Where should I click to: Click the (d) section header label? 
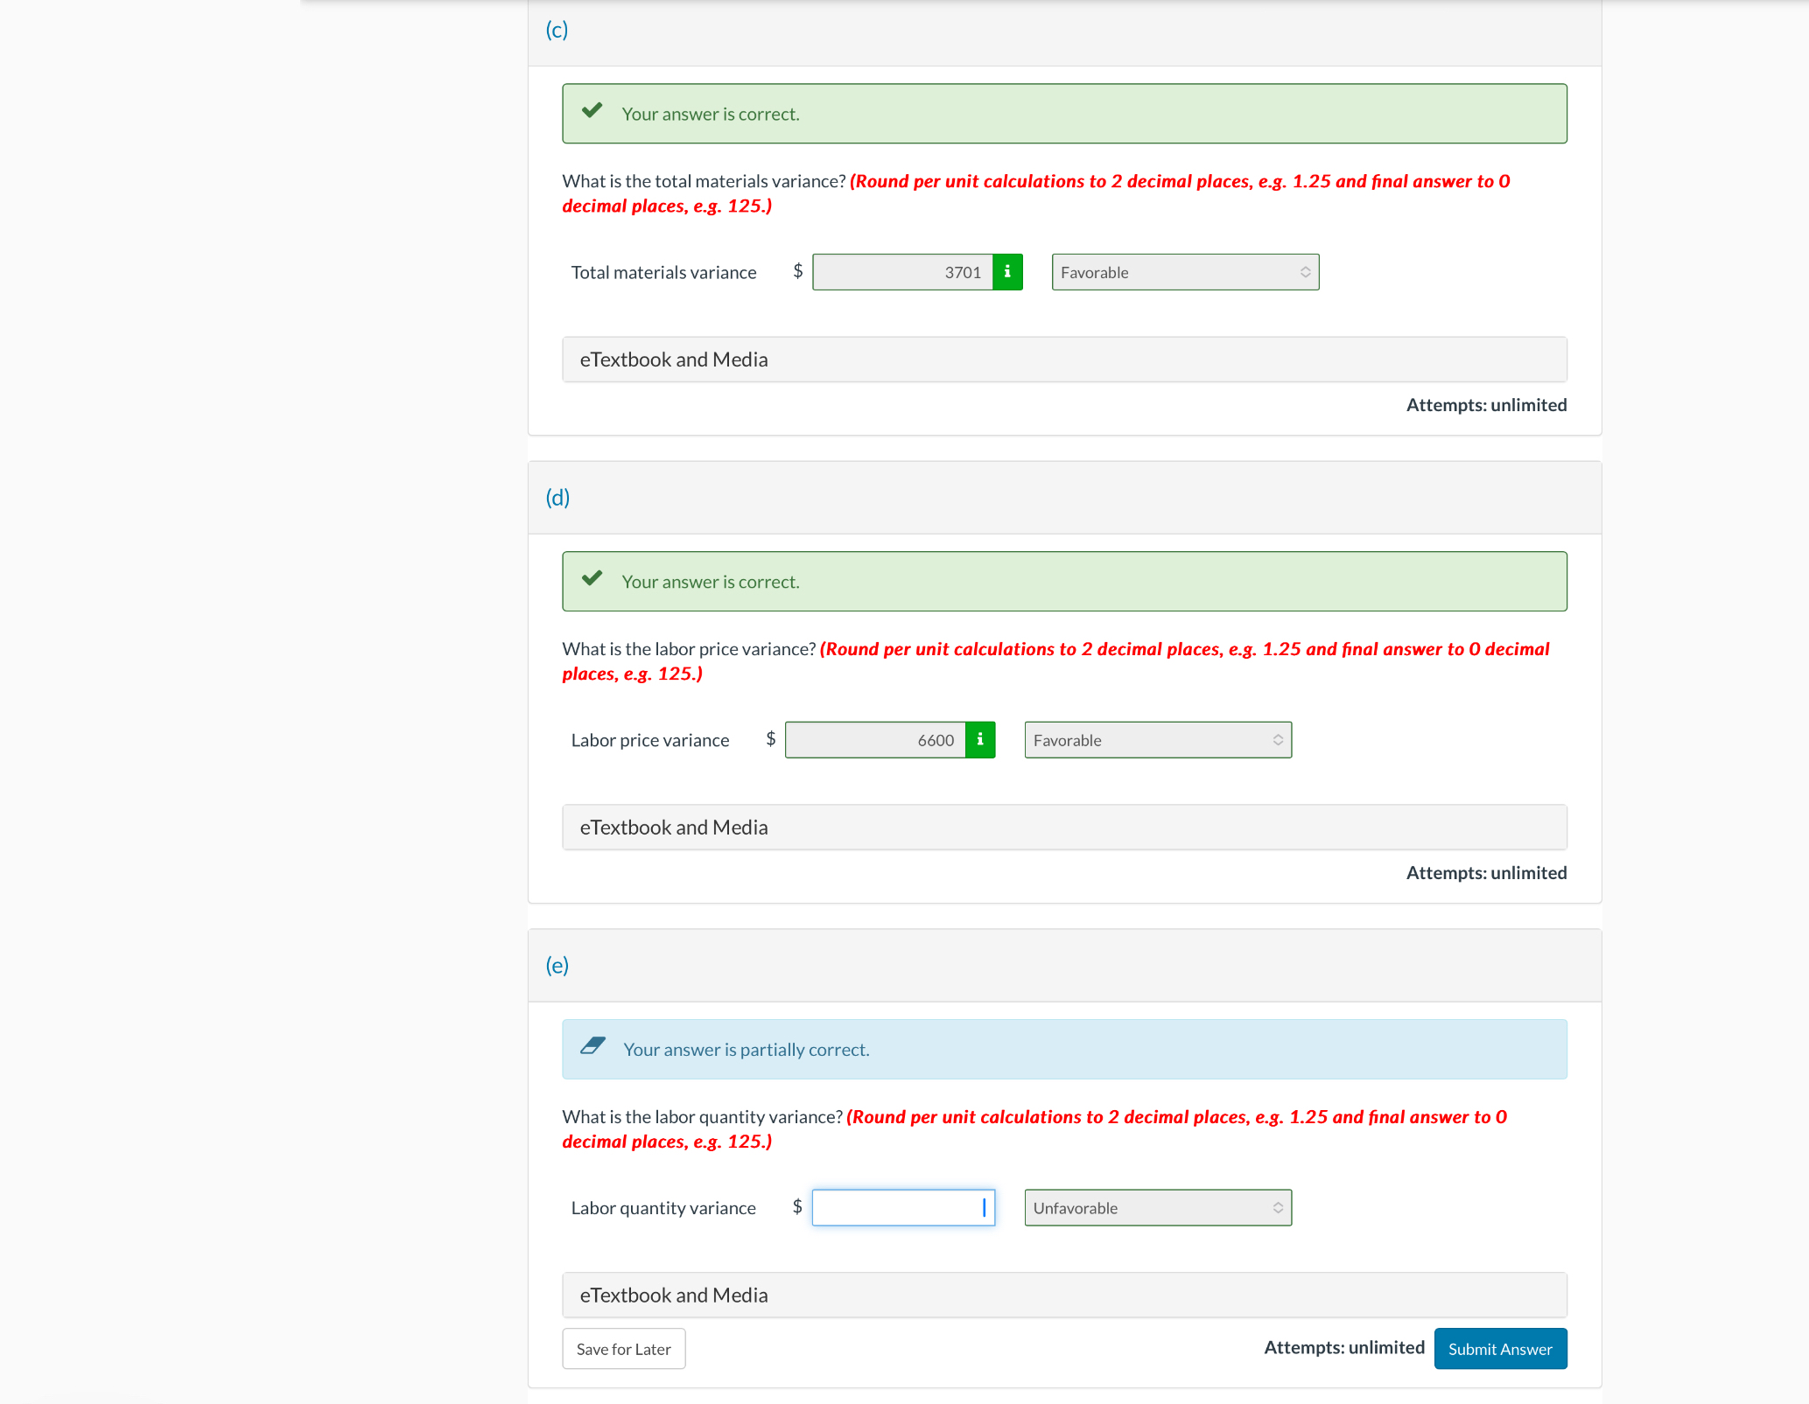coord(557,498)
